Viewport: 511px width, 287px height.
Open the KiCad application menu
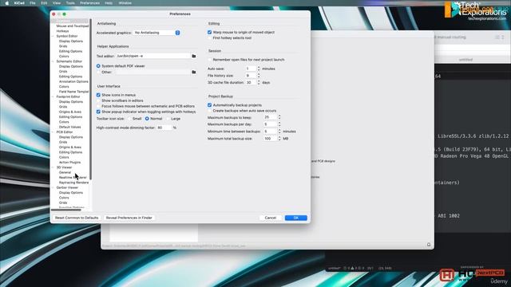(19, 3)
